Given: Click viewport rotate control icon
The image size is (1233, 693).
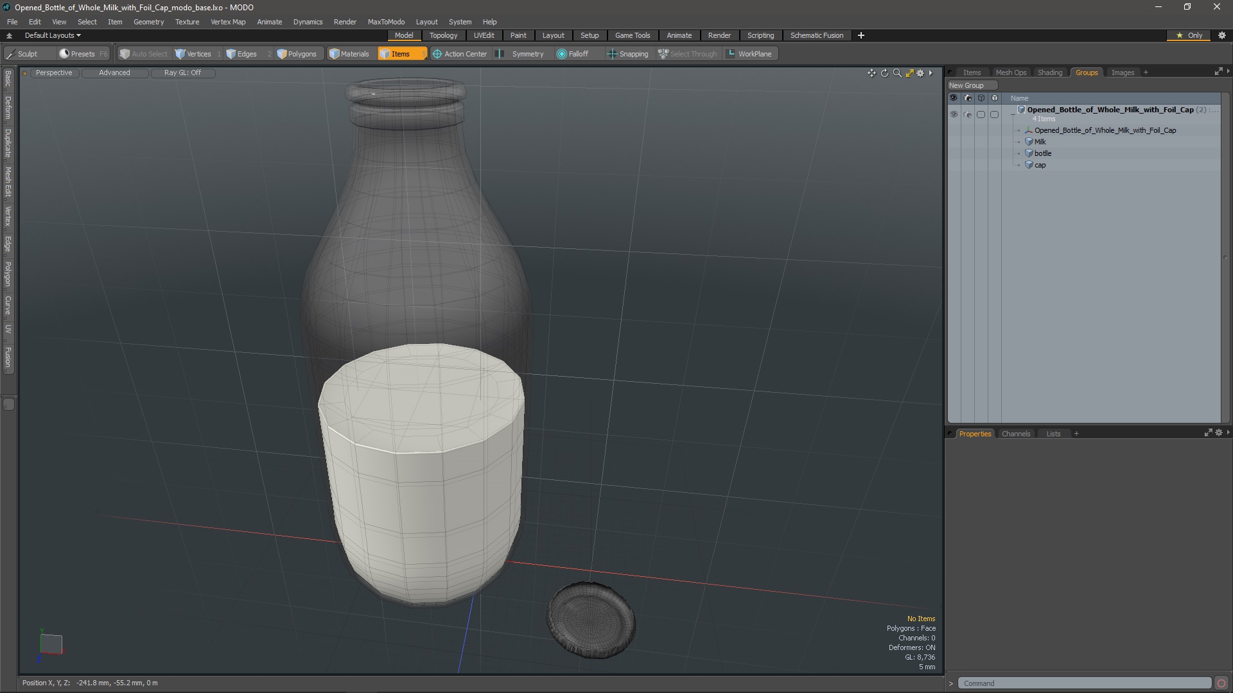Looking at the screenshot, I should point(884,73).
